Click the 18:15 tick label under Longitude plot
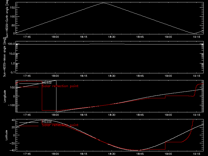Viewport: 208px width, 156px height. point(83,115)
